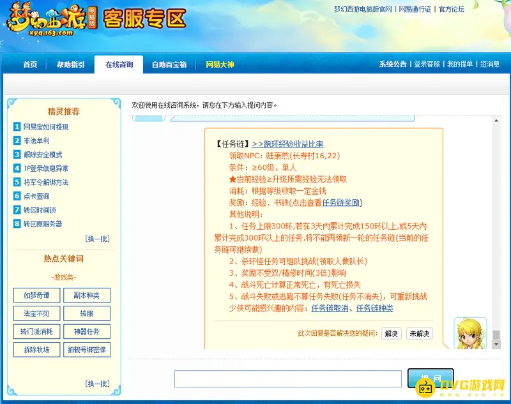Select 神器任务 keyword button

(x=87, y=332)
